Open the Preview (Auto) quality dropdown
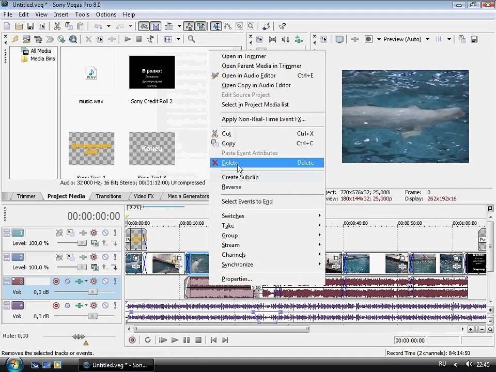The width and height of the screenshot is (496, 372). 427,39
